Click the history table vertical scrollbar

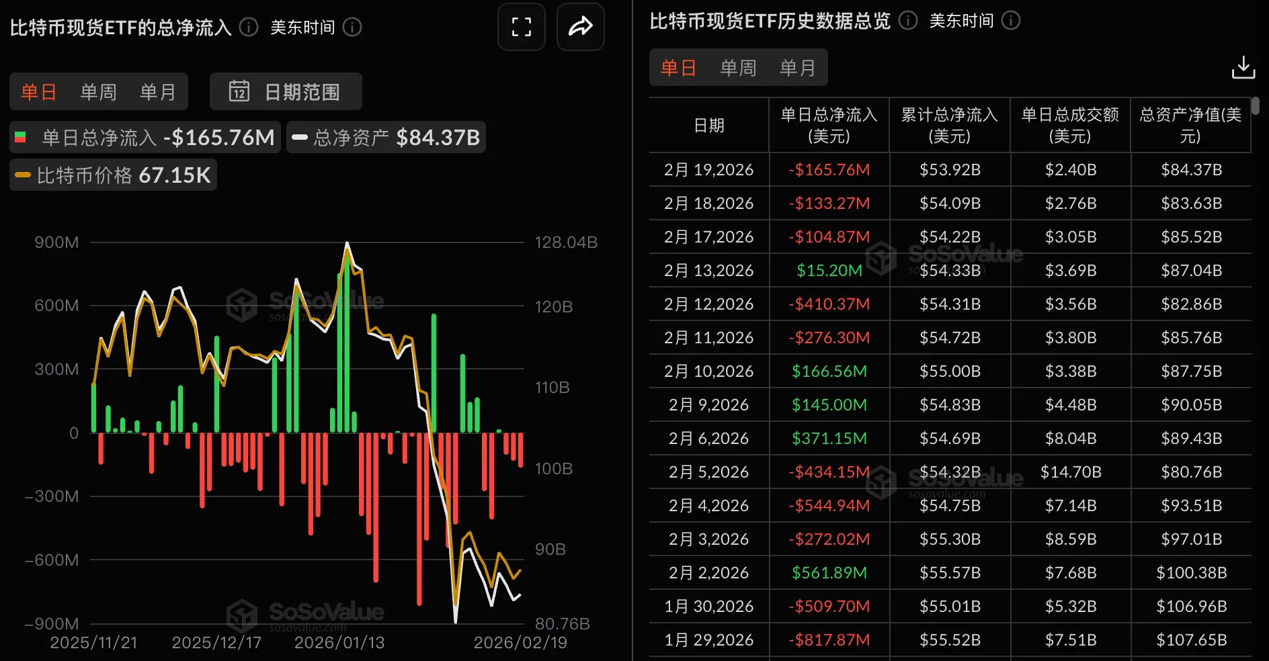pyautogui.click(x=1255, y=106)
